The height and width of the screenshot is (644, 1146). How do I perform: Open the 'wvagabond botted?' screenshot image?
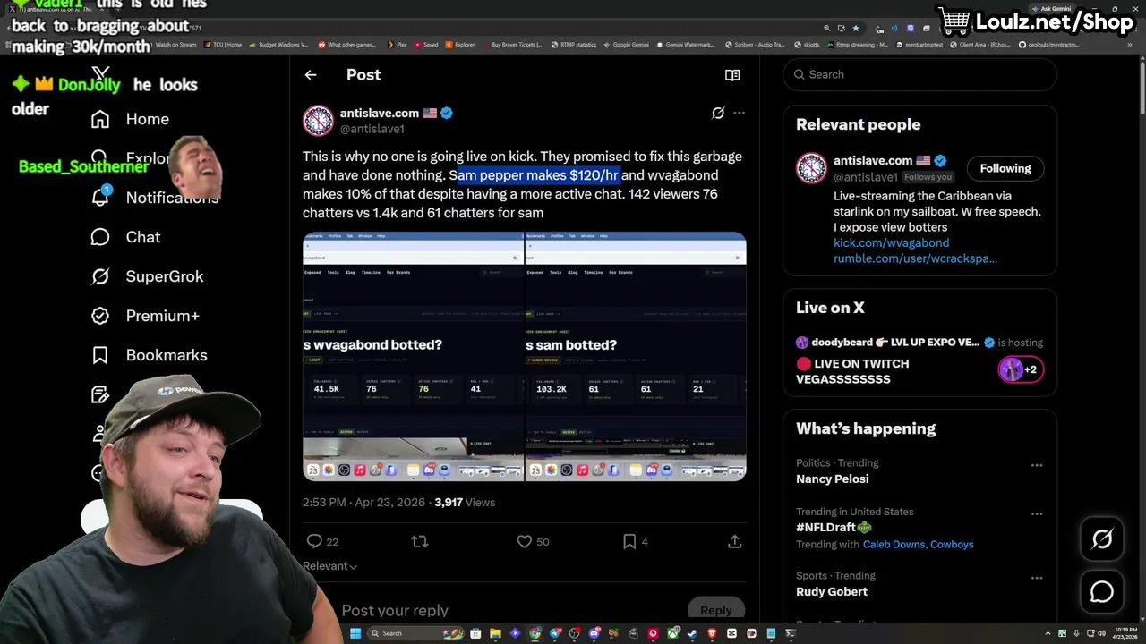[413, 357]
